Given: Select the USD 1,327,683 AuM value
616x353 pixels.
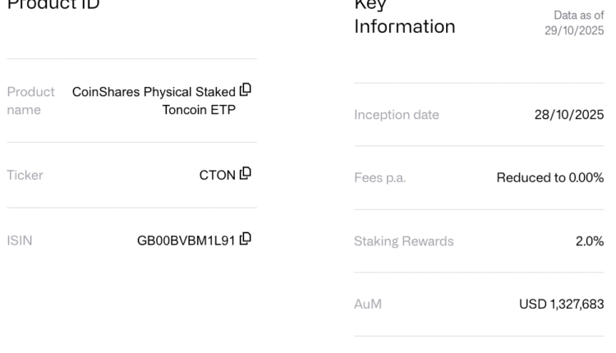Looking at the screenshot, I should [x=561, y=304].
